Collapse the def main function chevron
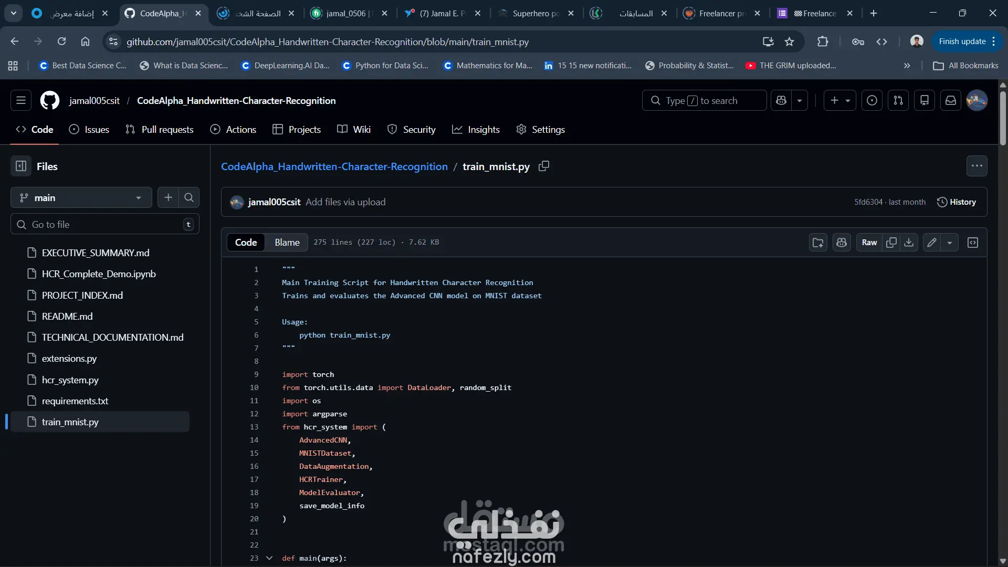The width and height of the screenshot is (1008, 567). coord(269,558)
